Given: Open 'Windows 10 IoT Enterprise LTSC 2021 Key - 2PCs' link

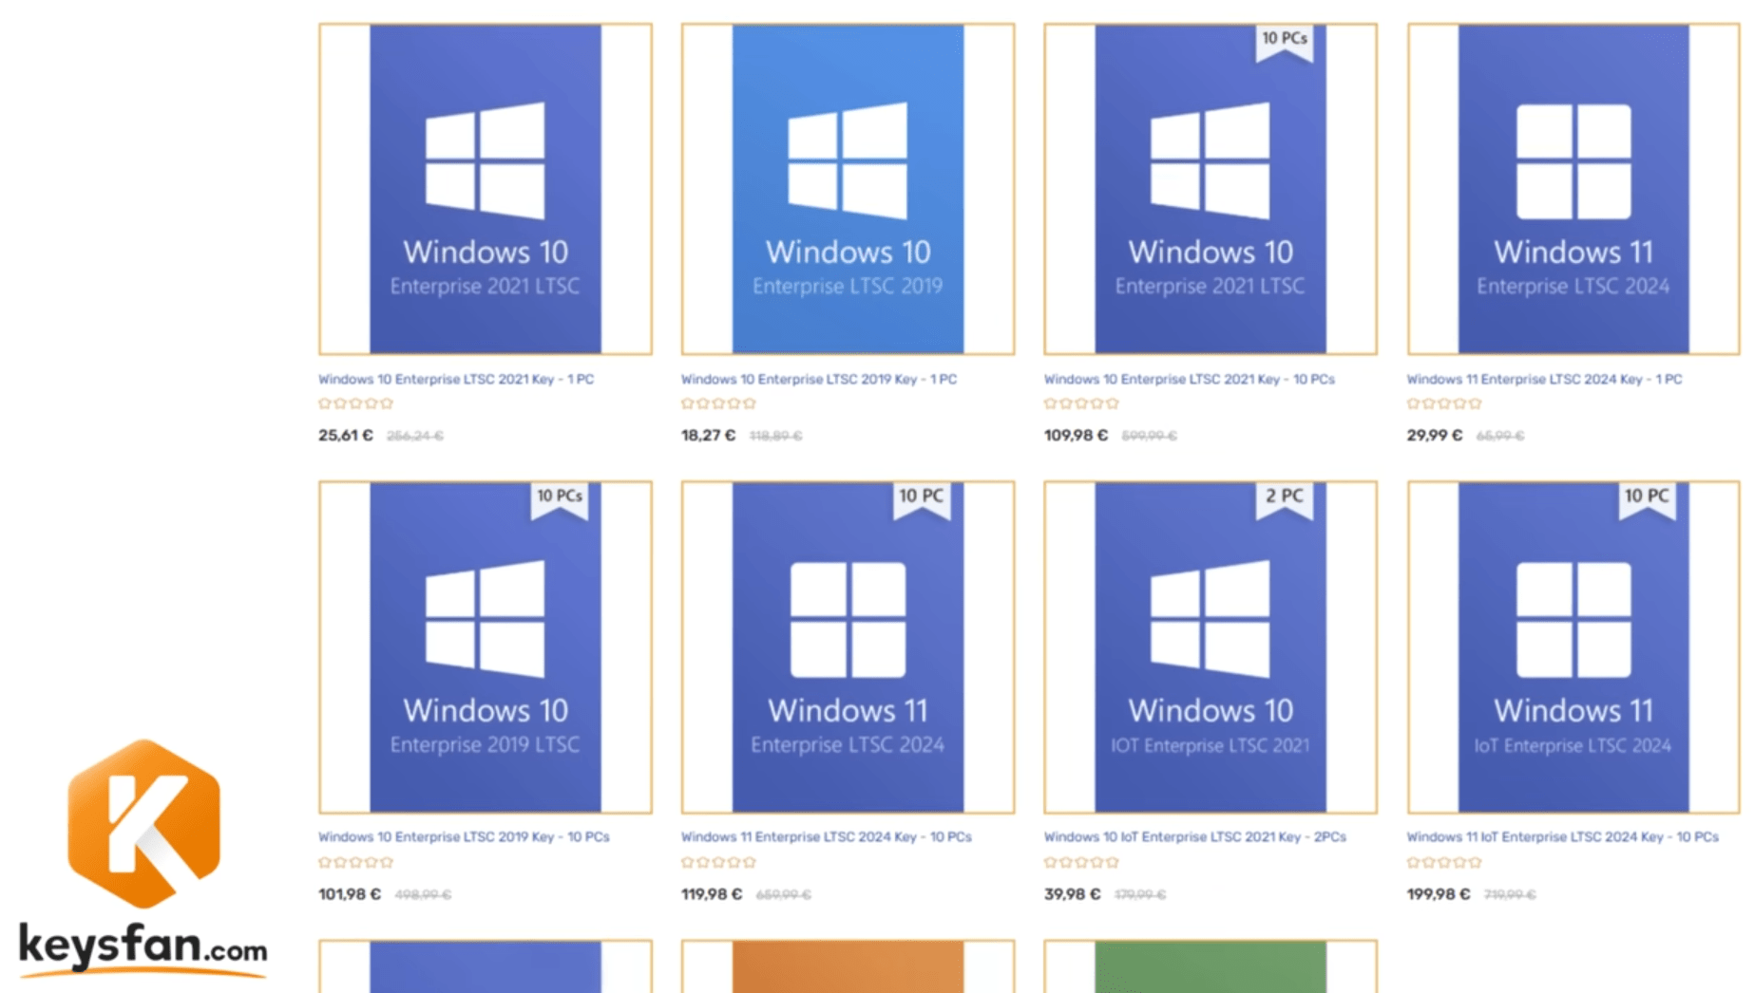Looking at the screenshot, I should [x=1194, y=837].
